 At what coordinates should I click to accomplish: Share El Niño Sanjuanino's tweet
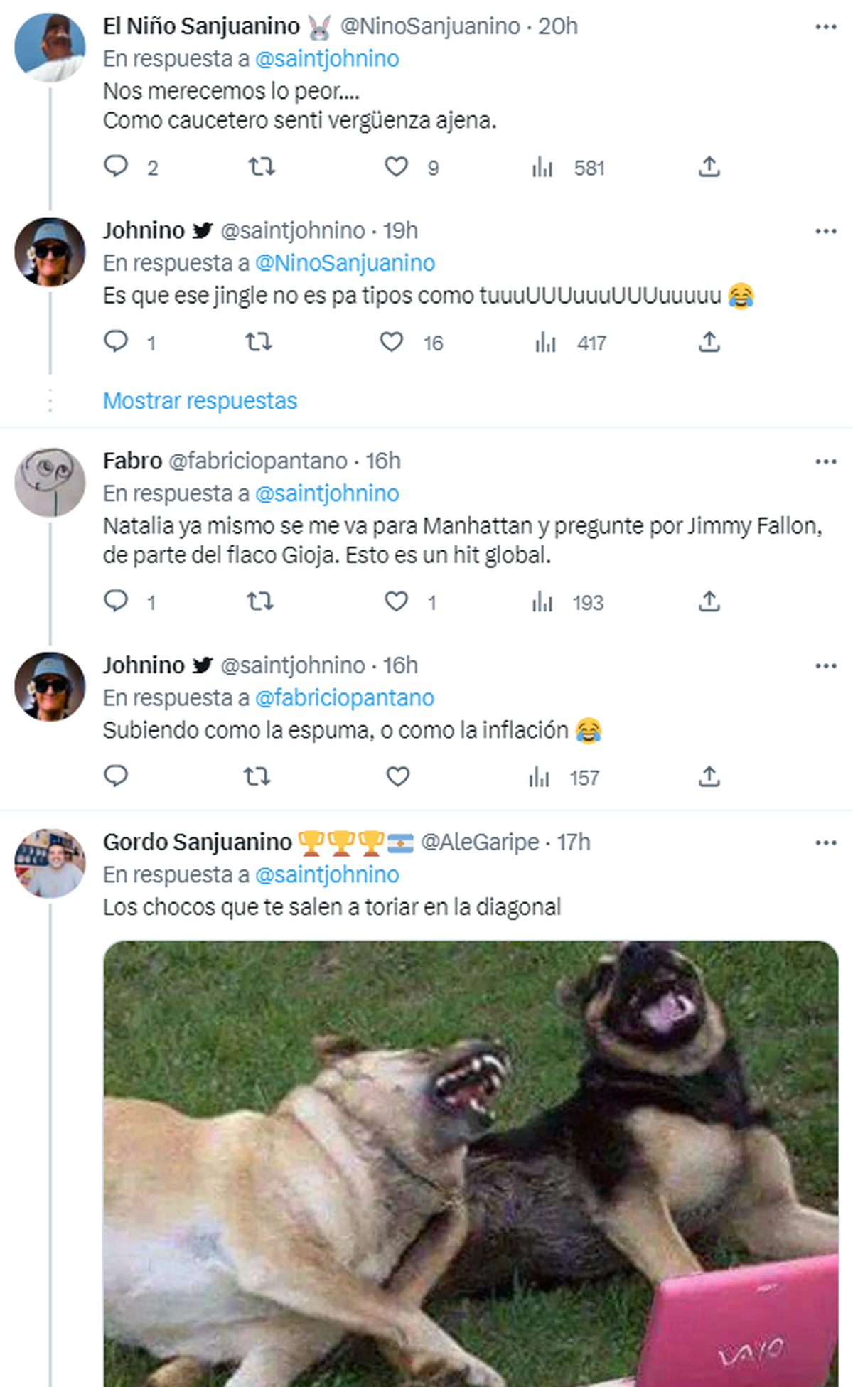point(709,167)
